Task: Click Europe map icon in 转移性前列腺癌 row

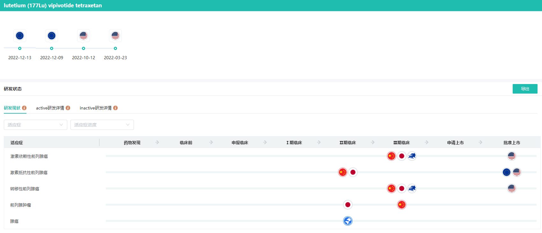Action: point(412,188)
